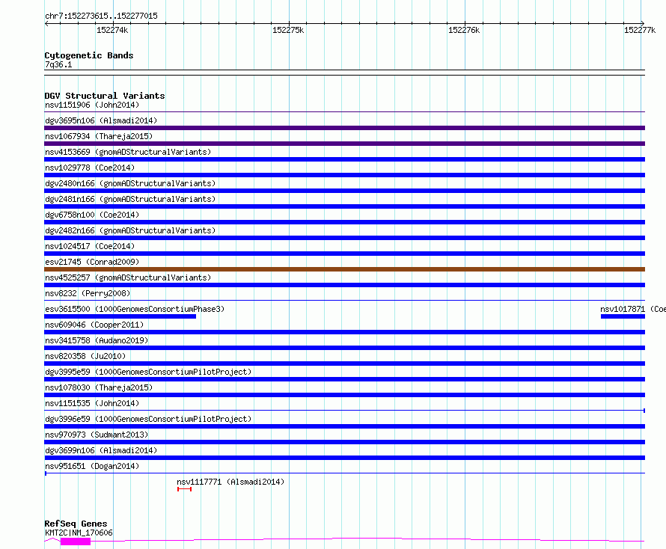Select variant nsv1078030 (Thareja2015)
The image size is (666, 549).
coord(99,387)
